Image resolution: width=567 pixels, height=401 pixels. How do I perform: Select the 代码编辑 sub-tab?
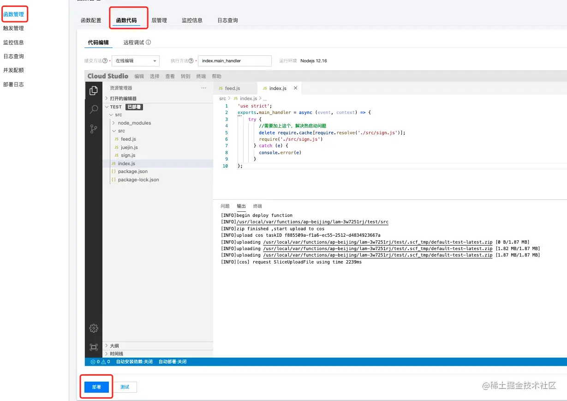tap(98, 42)
